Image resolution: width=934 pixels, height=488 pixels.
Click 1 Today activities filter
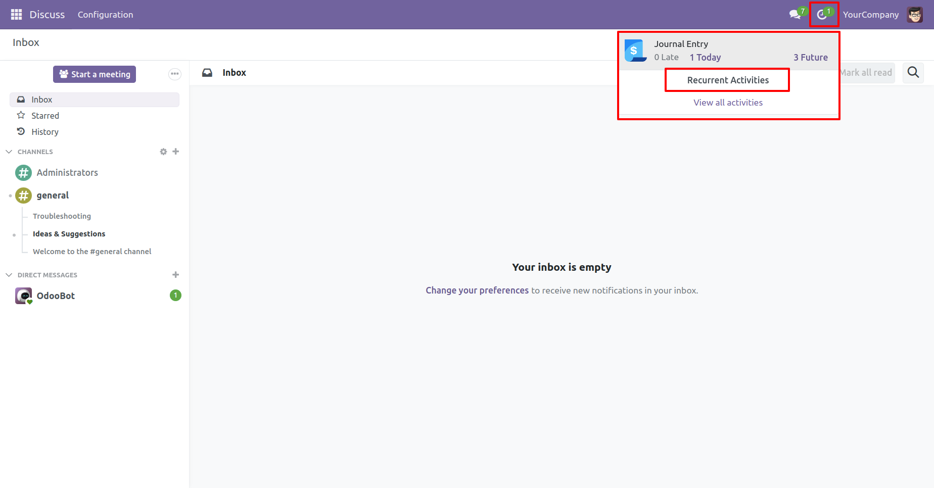tap(706, 58)
